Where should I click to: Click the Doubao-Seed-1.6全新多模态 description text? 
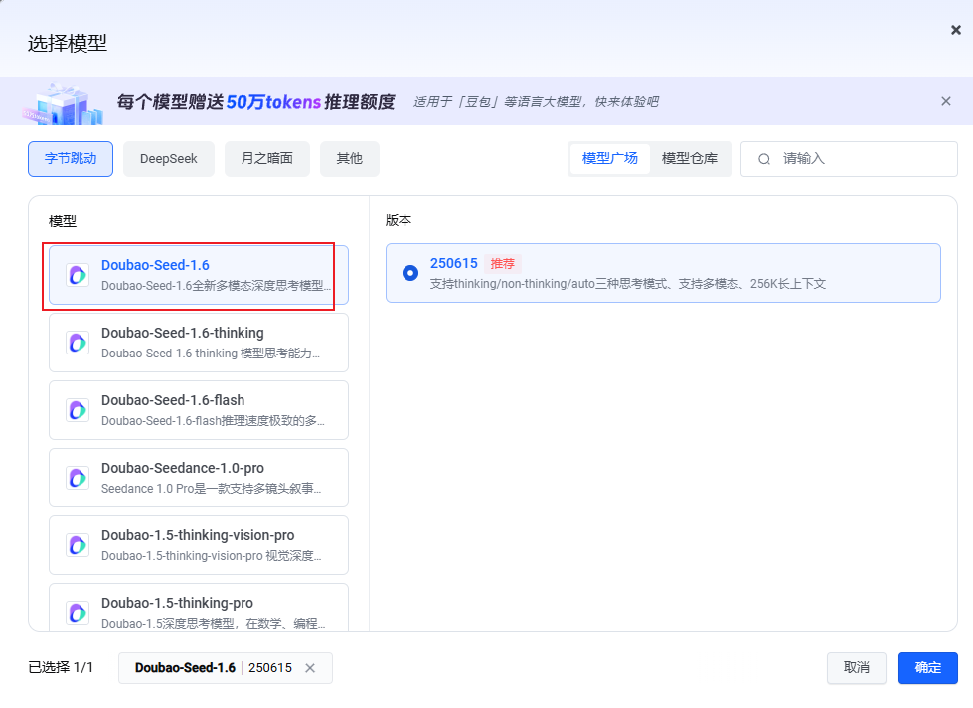click(216, 286)
